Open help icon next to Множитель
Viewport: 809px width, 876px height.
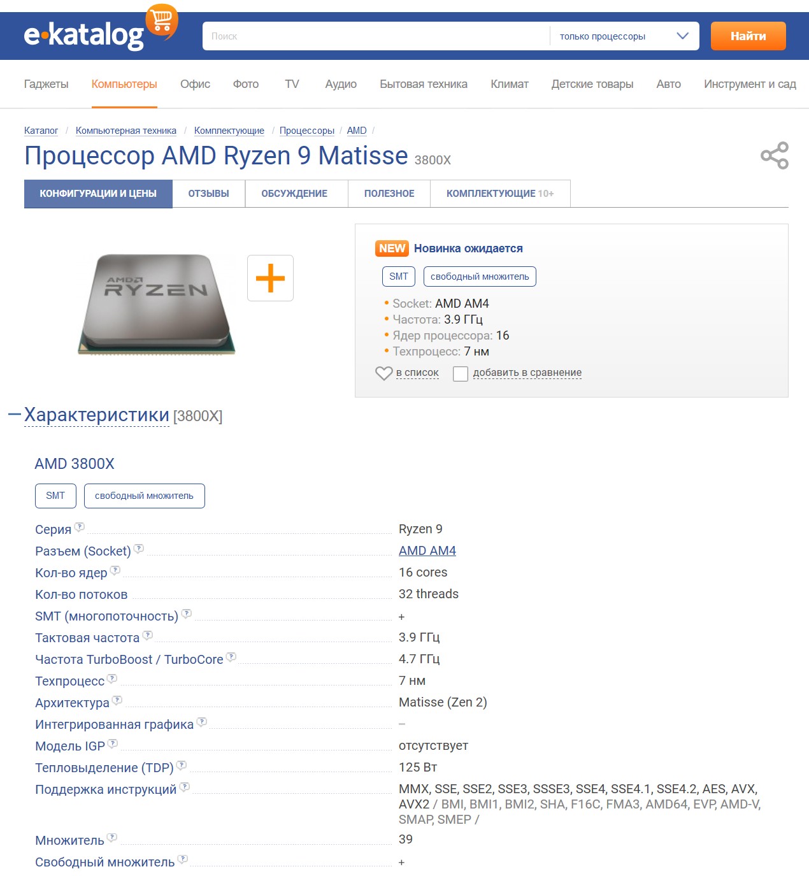[x=112, y=838]
